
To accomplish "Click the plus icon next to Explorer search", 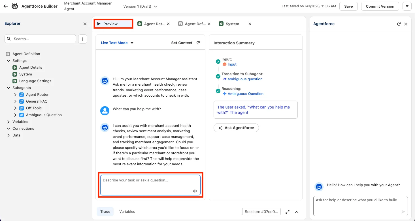I will tap(83, 39).
